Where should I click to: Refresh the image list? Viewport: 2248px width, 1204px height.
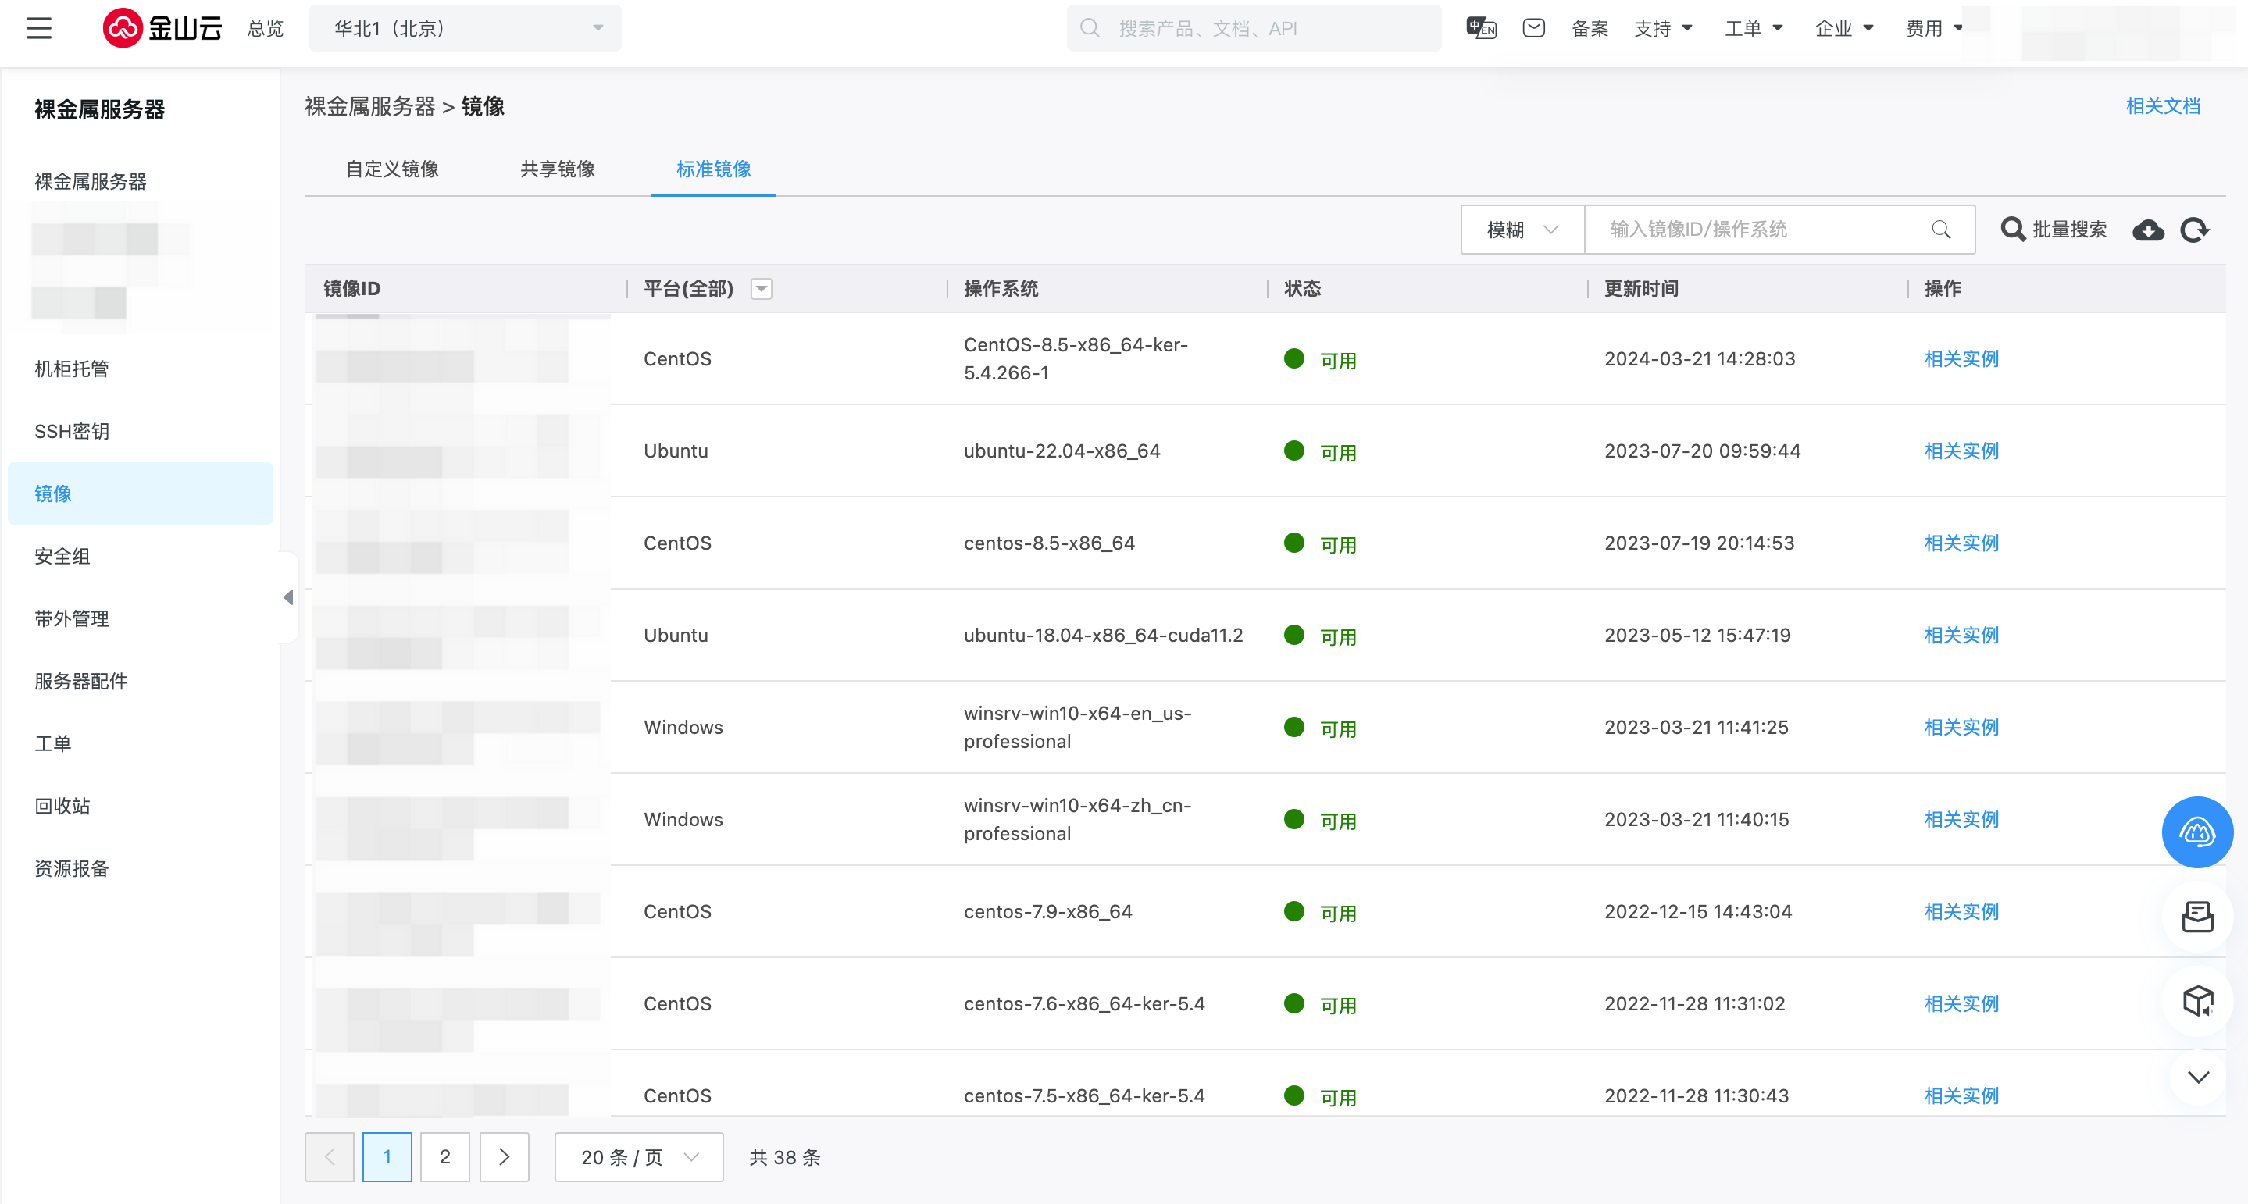(x=2195, y=230)
